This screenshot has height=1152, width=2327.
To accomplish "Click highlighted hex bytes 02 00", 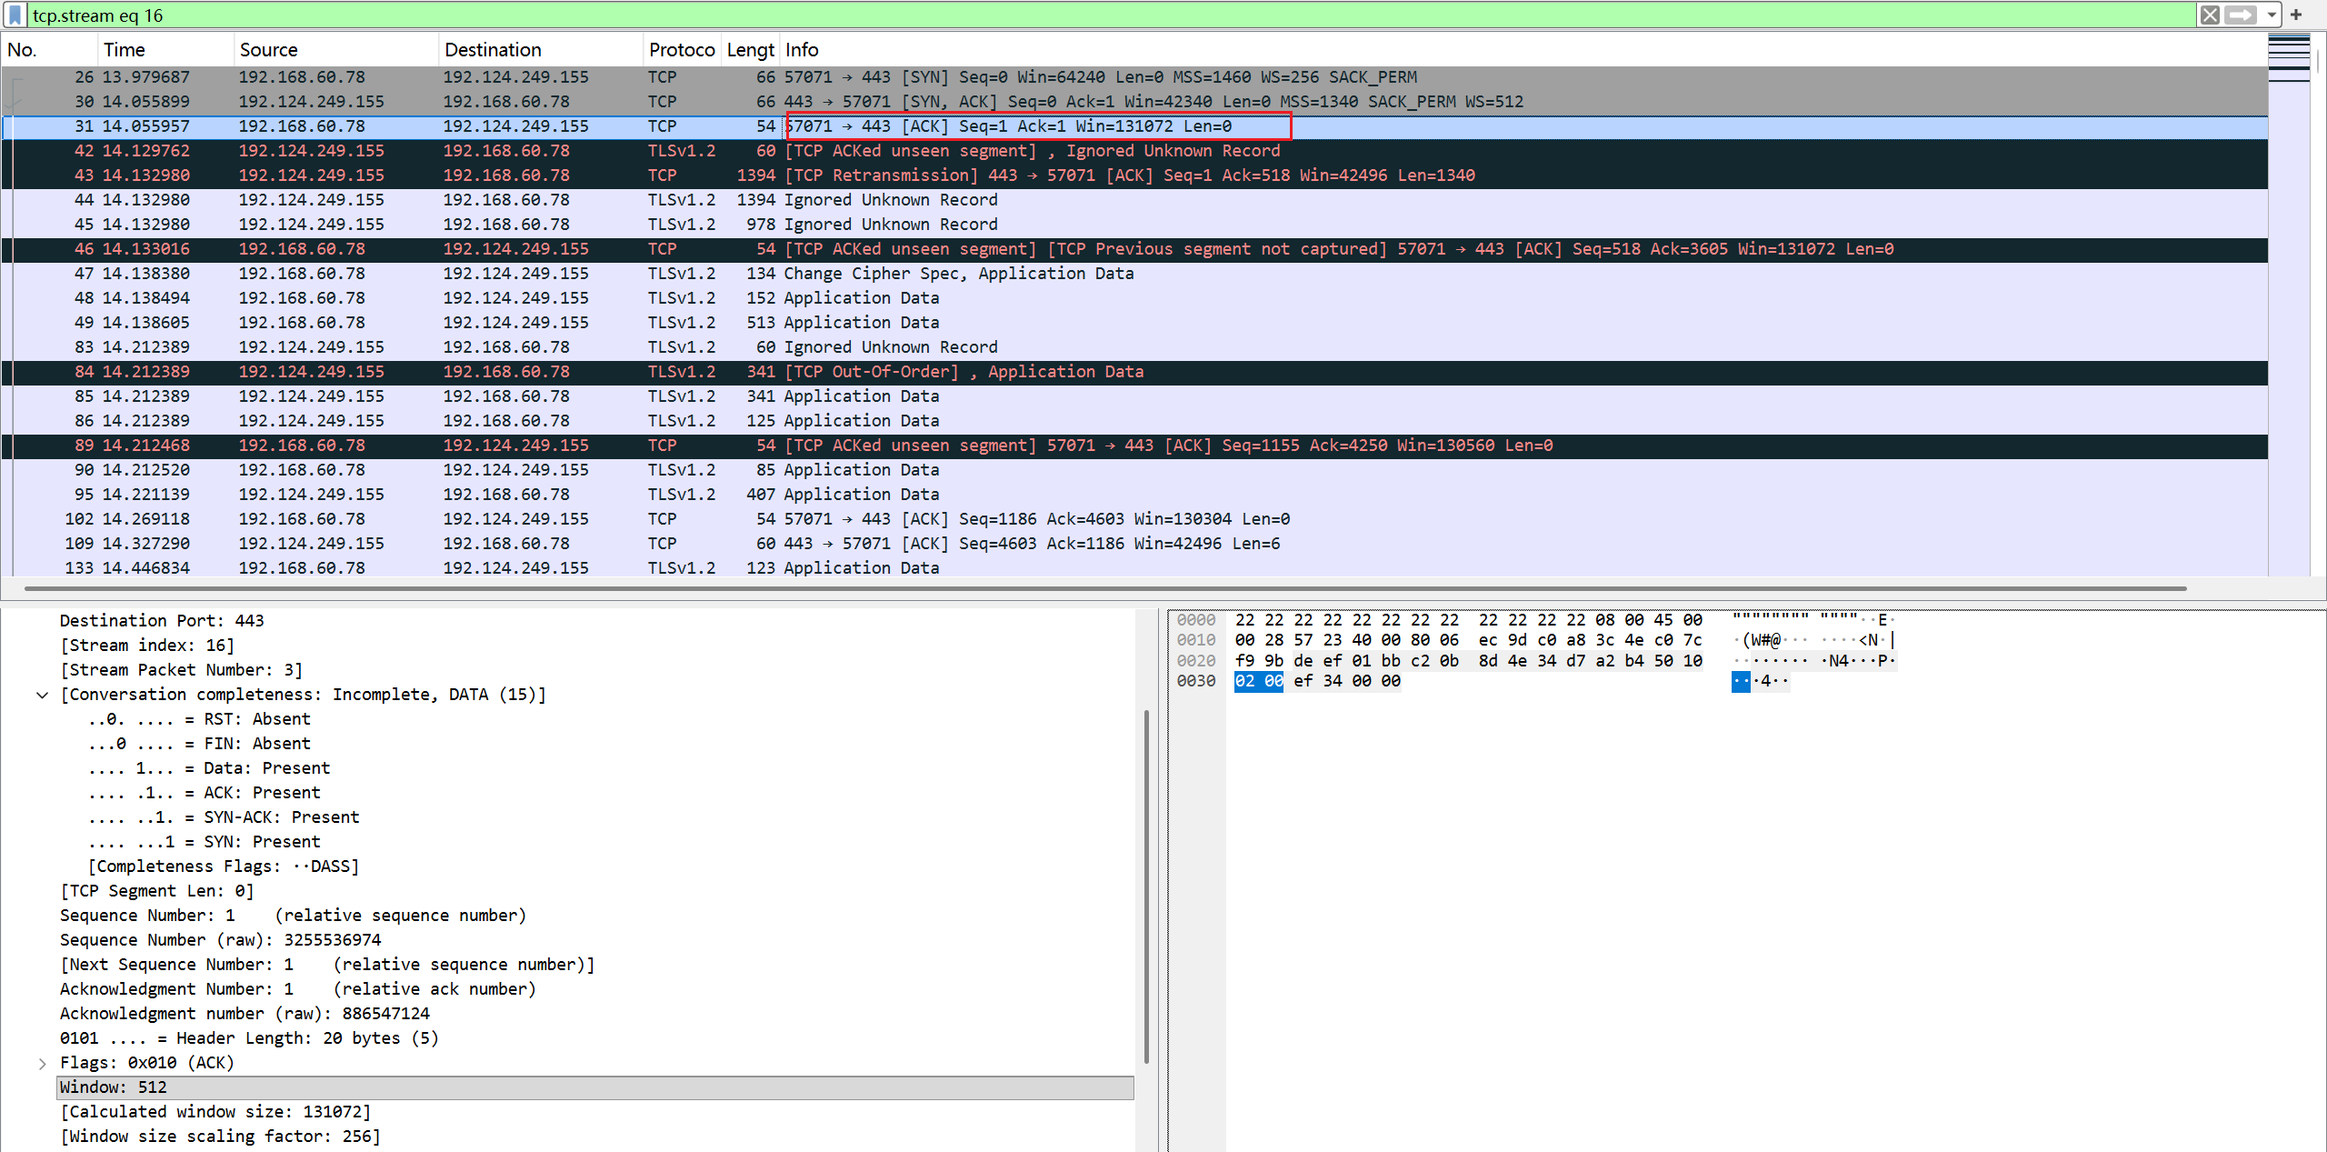I will pyautogui.click(x=1259, y=681).
